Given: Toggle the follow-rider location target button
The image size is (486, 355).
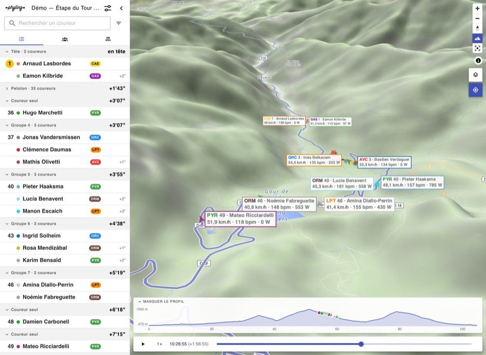Looking at the screenshot, I should 475,90.
